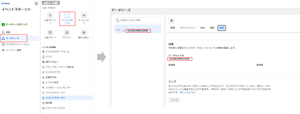Switch to the 履歴 tab
The image size is (300, 114).
[x=212, y=28]
